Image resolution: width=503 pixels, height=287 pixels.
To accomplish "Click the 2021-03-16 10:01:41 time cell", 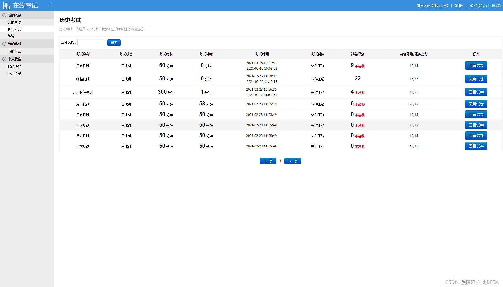I will tap(261, 63).
